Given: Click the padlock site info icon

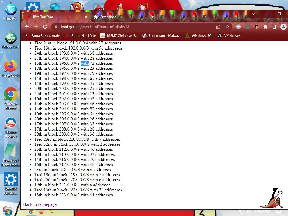Looking at the screenshot, I should [56, 27].
